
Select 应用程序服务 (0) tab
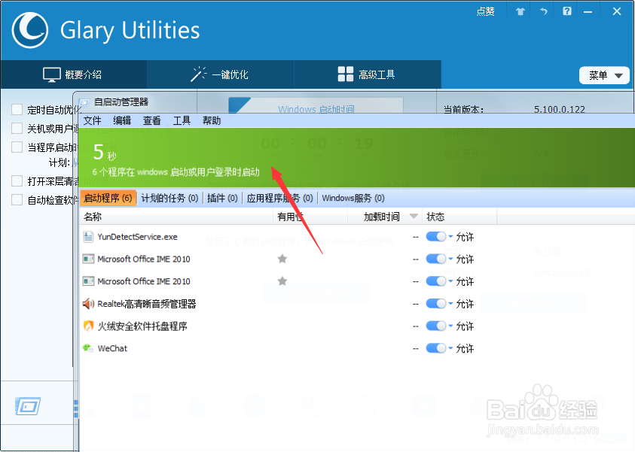point(280,198)
